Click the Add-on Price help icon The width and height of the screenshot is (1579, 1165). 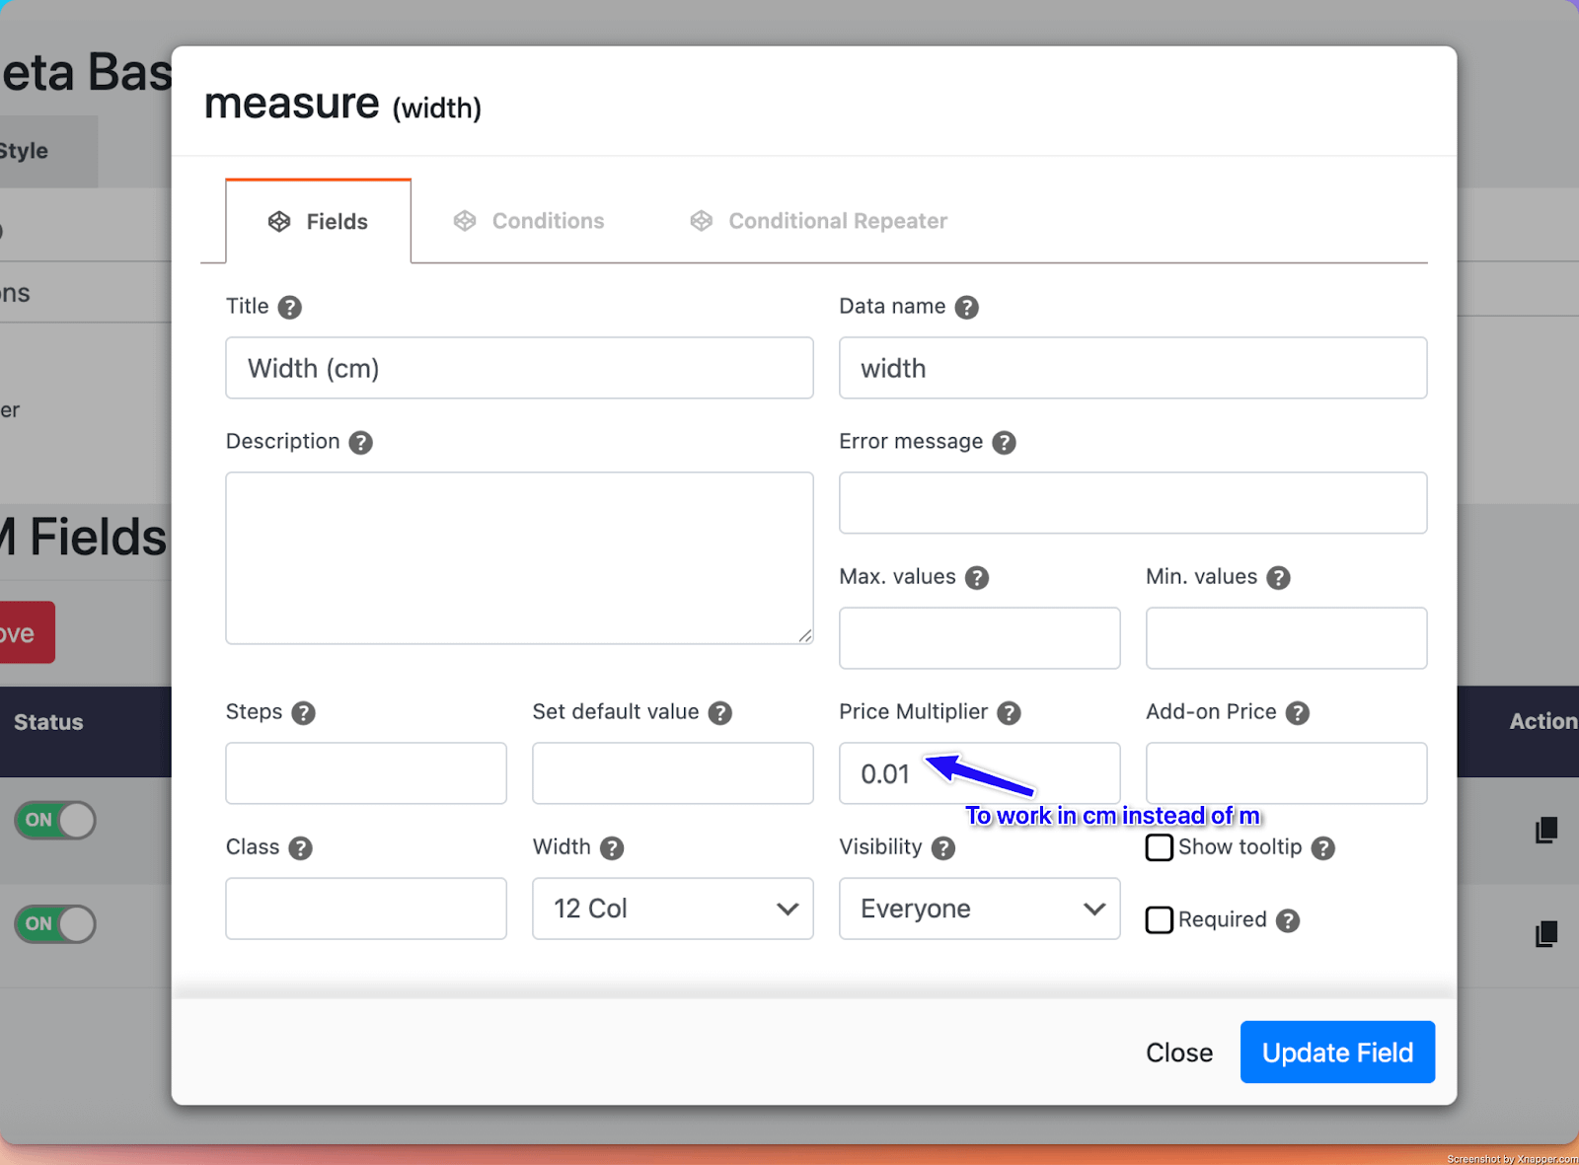pyautogui.click(x=1298, y=712)
